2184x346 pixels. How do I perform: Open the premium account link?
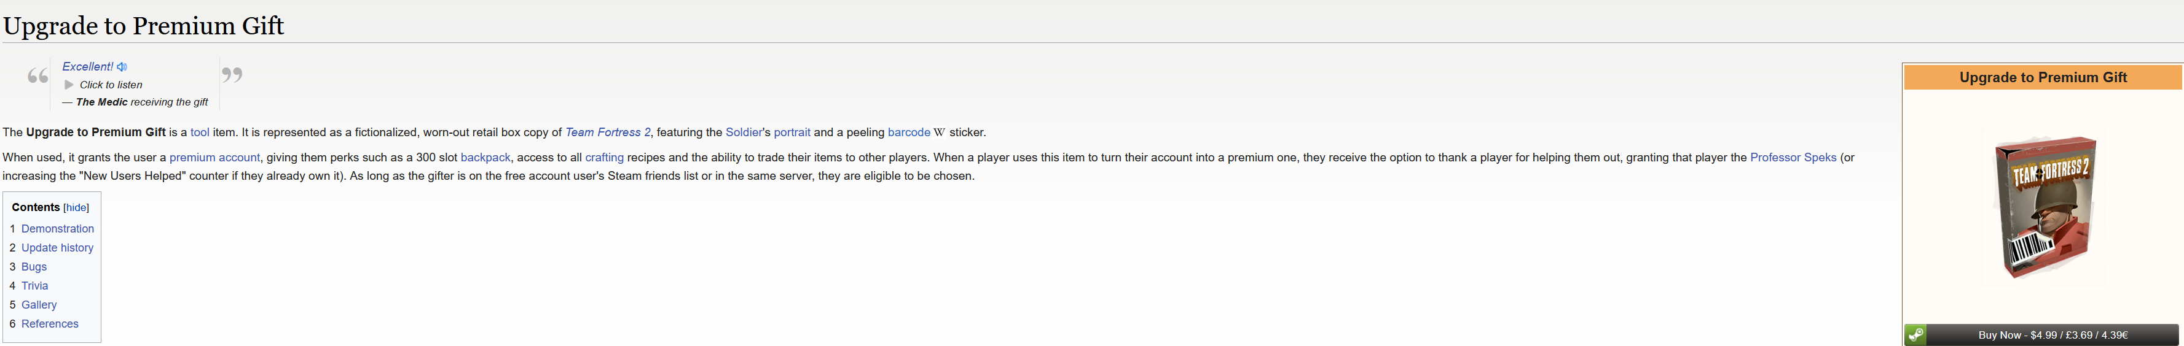point(214,158)
